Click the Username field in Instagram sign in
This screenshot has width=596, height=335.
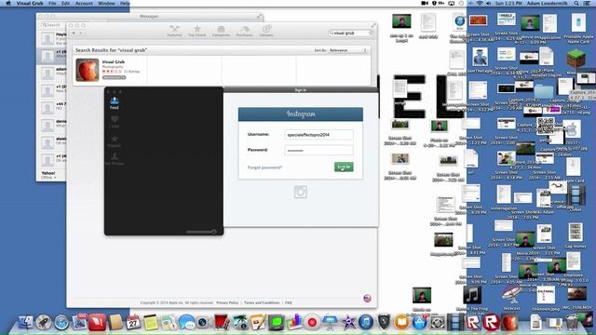(318, 134)
